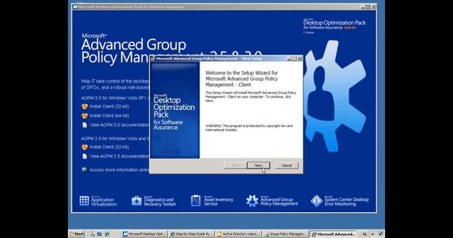Close the Client Setup dialog via title bar X

click(x=299, y=59)
